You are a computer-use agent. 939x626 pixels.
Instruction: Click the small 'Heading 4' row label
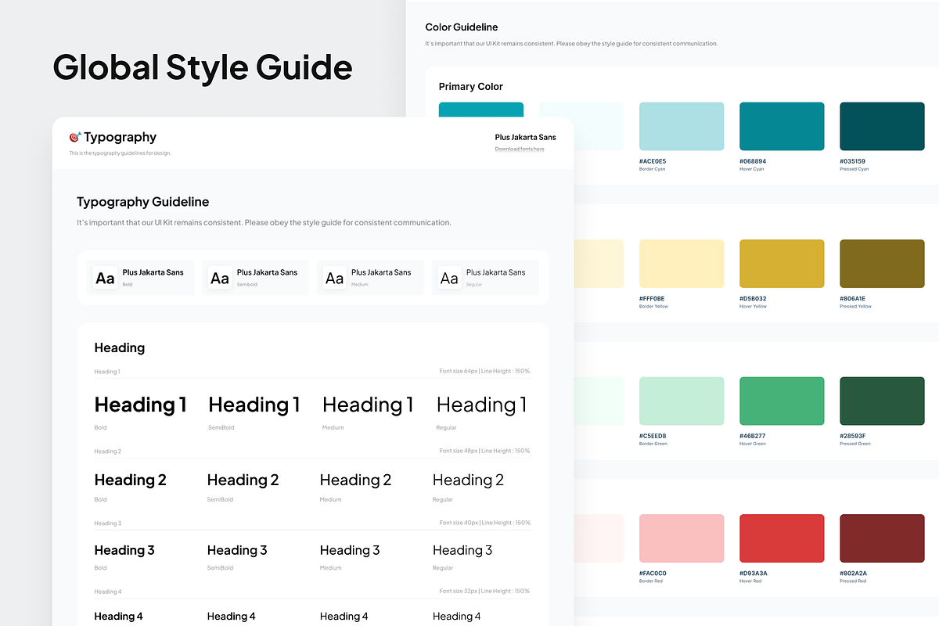(x=108, y=592)
